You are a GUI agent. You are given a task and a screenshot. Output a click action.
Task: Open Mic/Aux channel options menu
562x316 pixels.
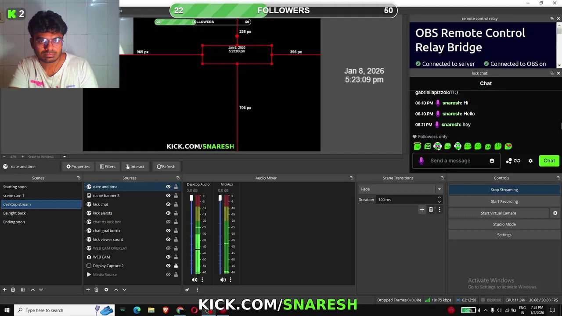click(x=231, y=280)
